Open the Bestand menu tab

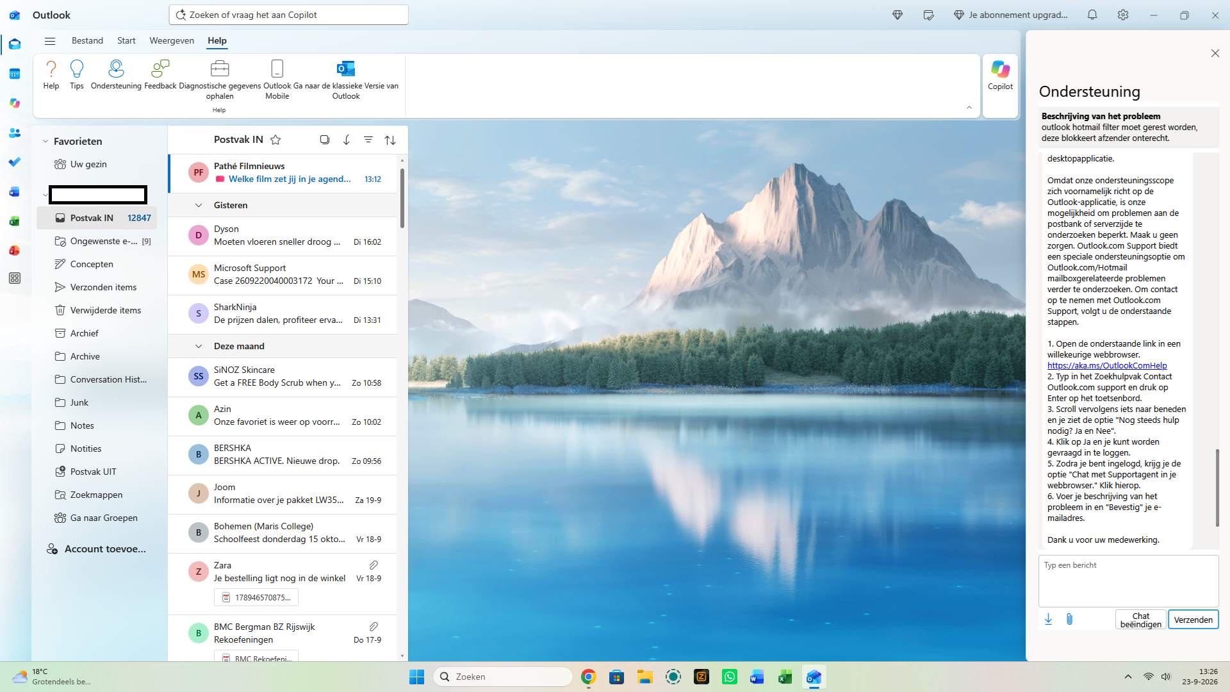point(87,40)
